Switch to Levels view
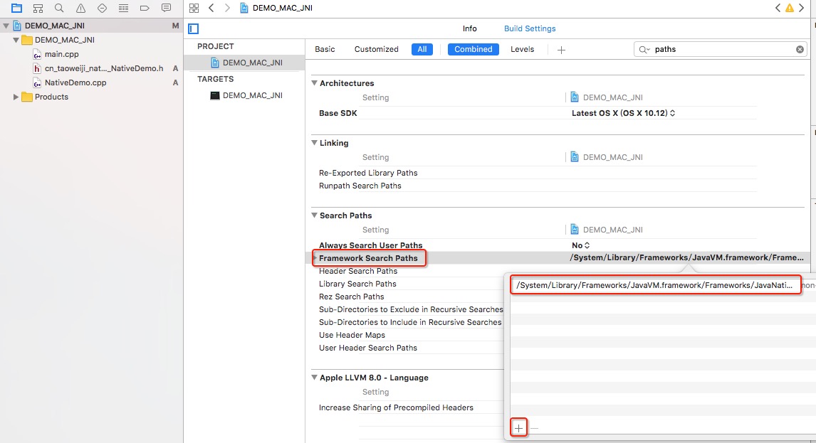This screenshot has height=443, width=816. point(522,49)
